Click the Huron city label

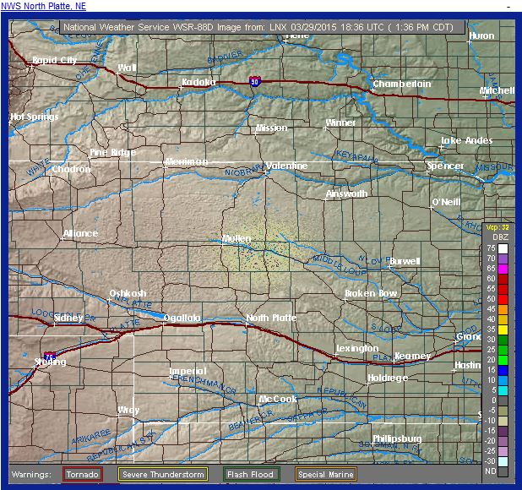(481, 35)
